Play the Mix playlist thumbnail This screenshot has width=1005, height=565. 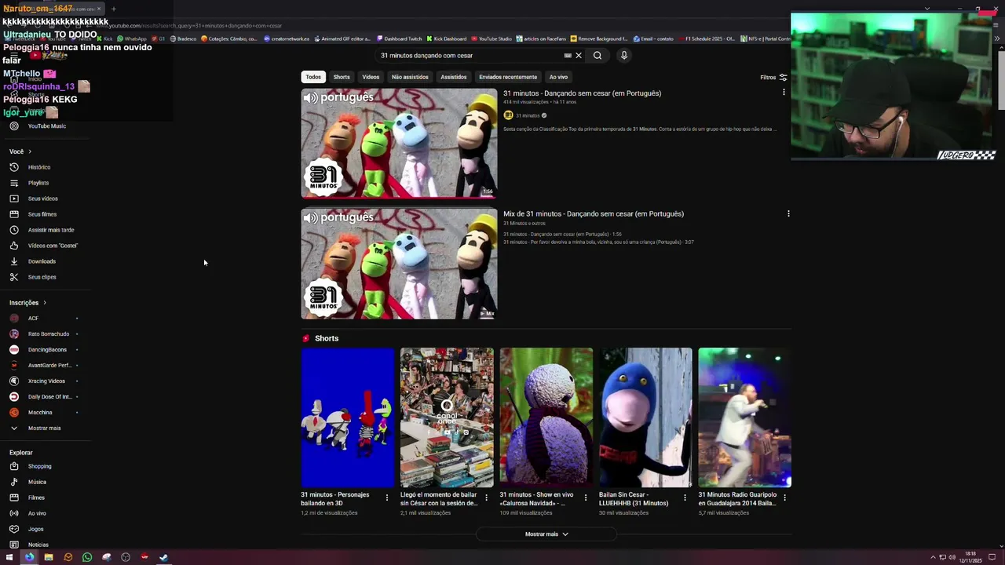click(x=399, y=264)
